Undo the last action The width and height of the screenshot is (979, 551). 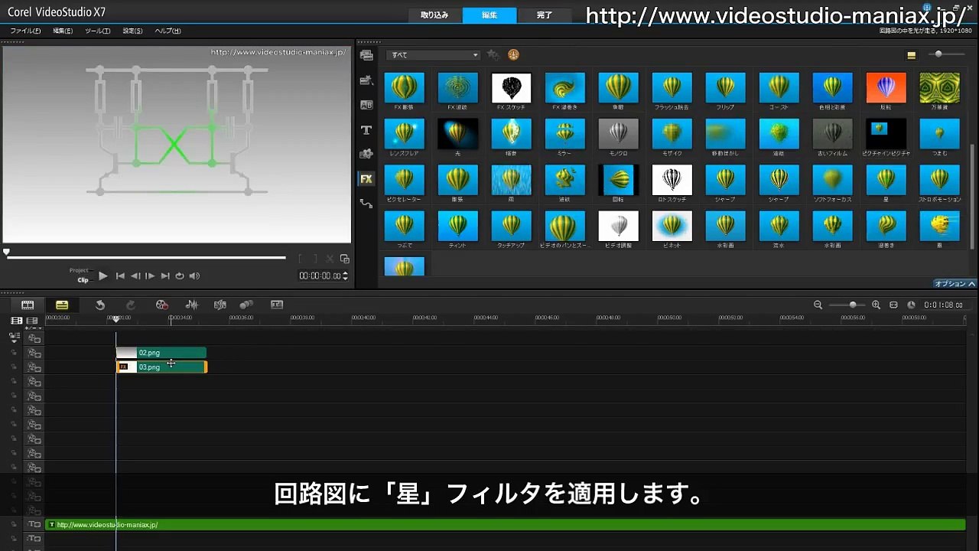click(x=100, y=305)
